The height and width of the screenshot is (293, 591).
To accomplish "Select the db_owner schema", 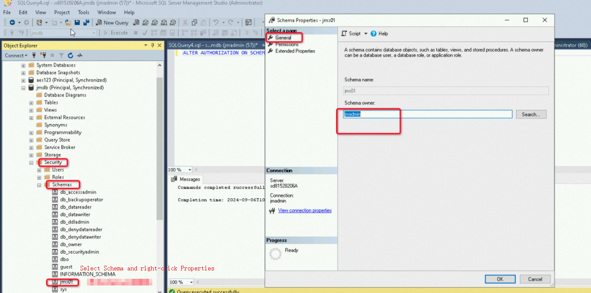I will tap(71, 244).
